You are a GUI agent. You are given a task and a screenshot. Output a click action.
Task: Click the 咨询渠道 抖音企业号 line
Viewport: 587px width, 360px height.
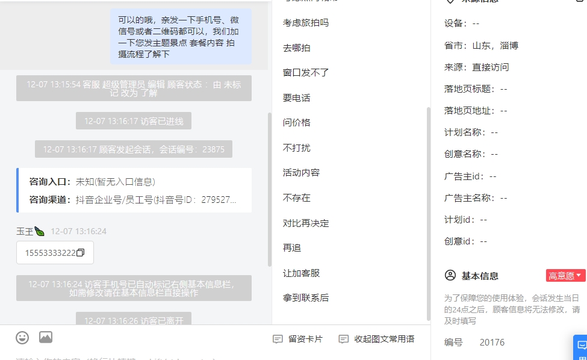[x=133, y=200]
